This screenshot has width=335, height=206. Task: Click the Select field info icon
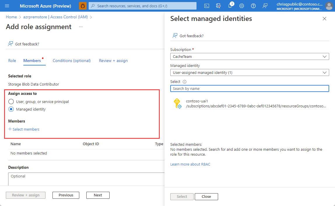pos(185,82)
